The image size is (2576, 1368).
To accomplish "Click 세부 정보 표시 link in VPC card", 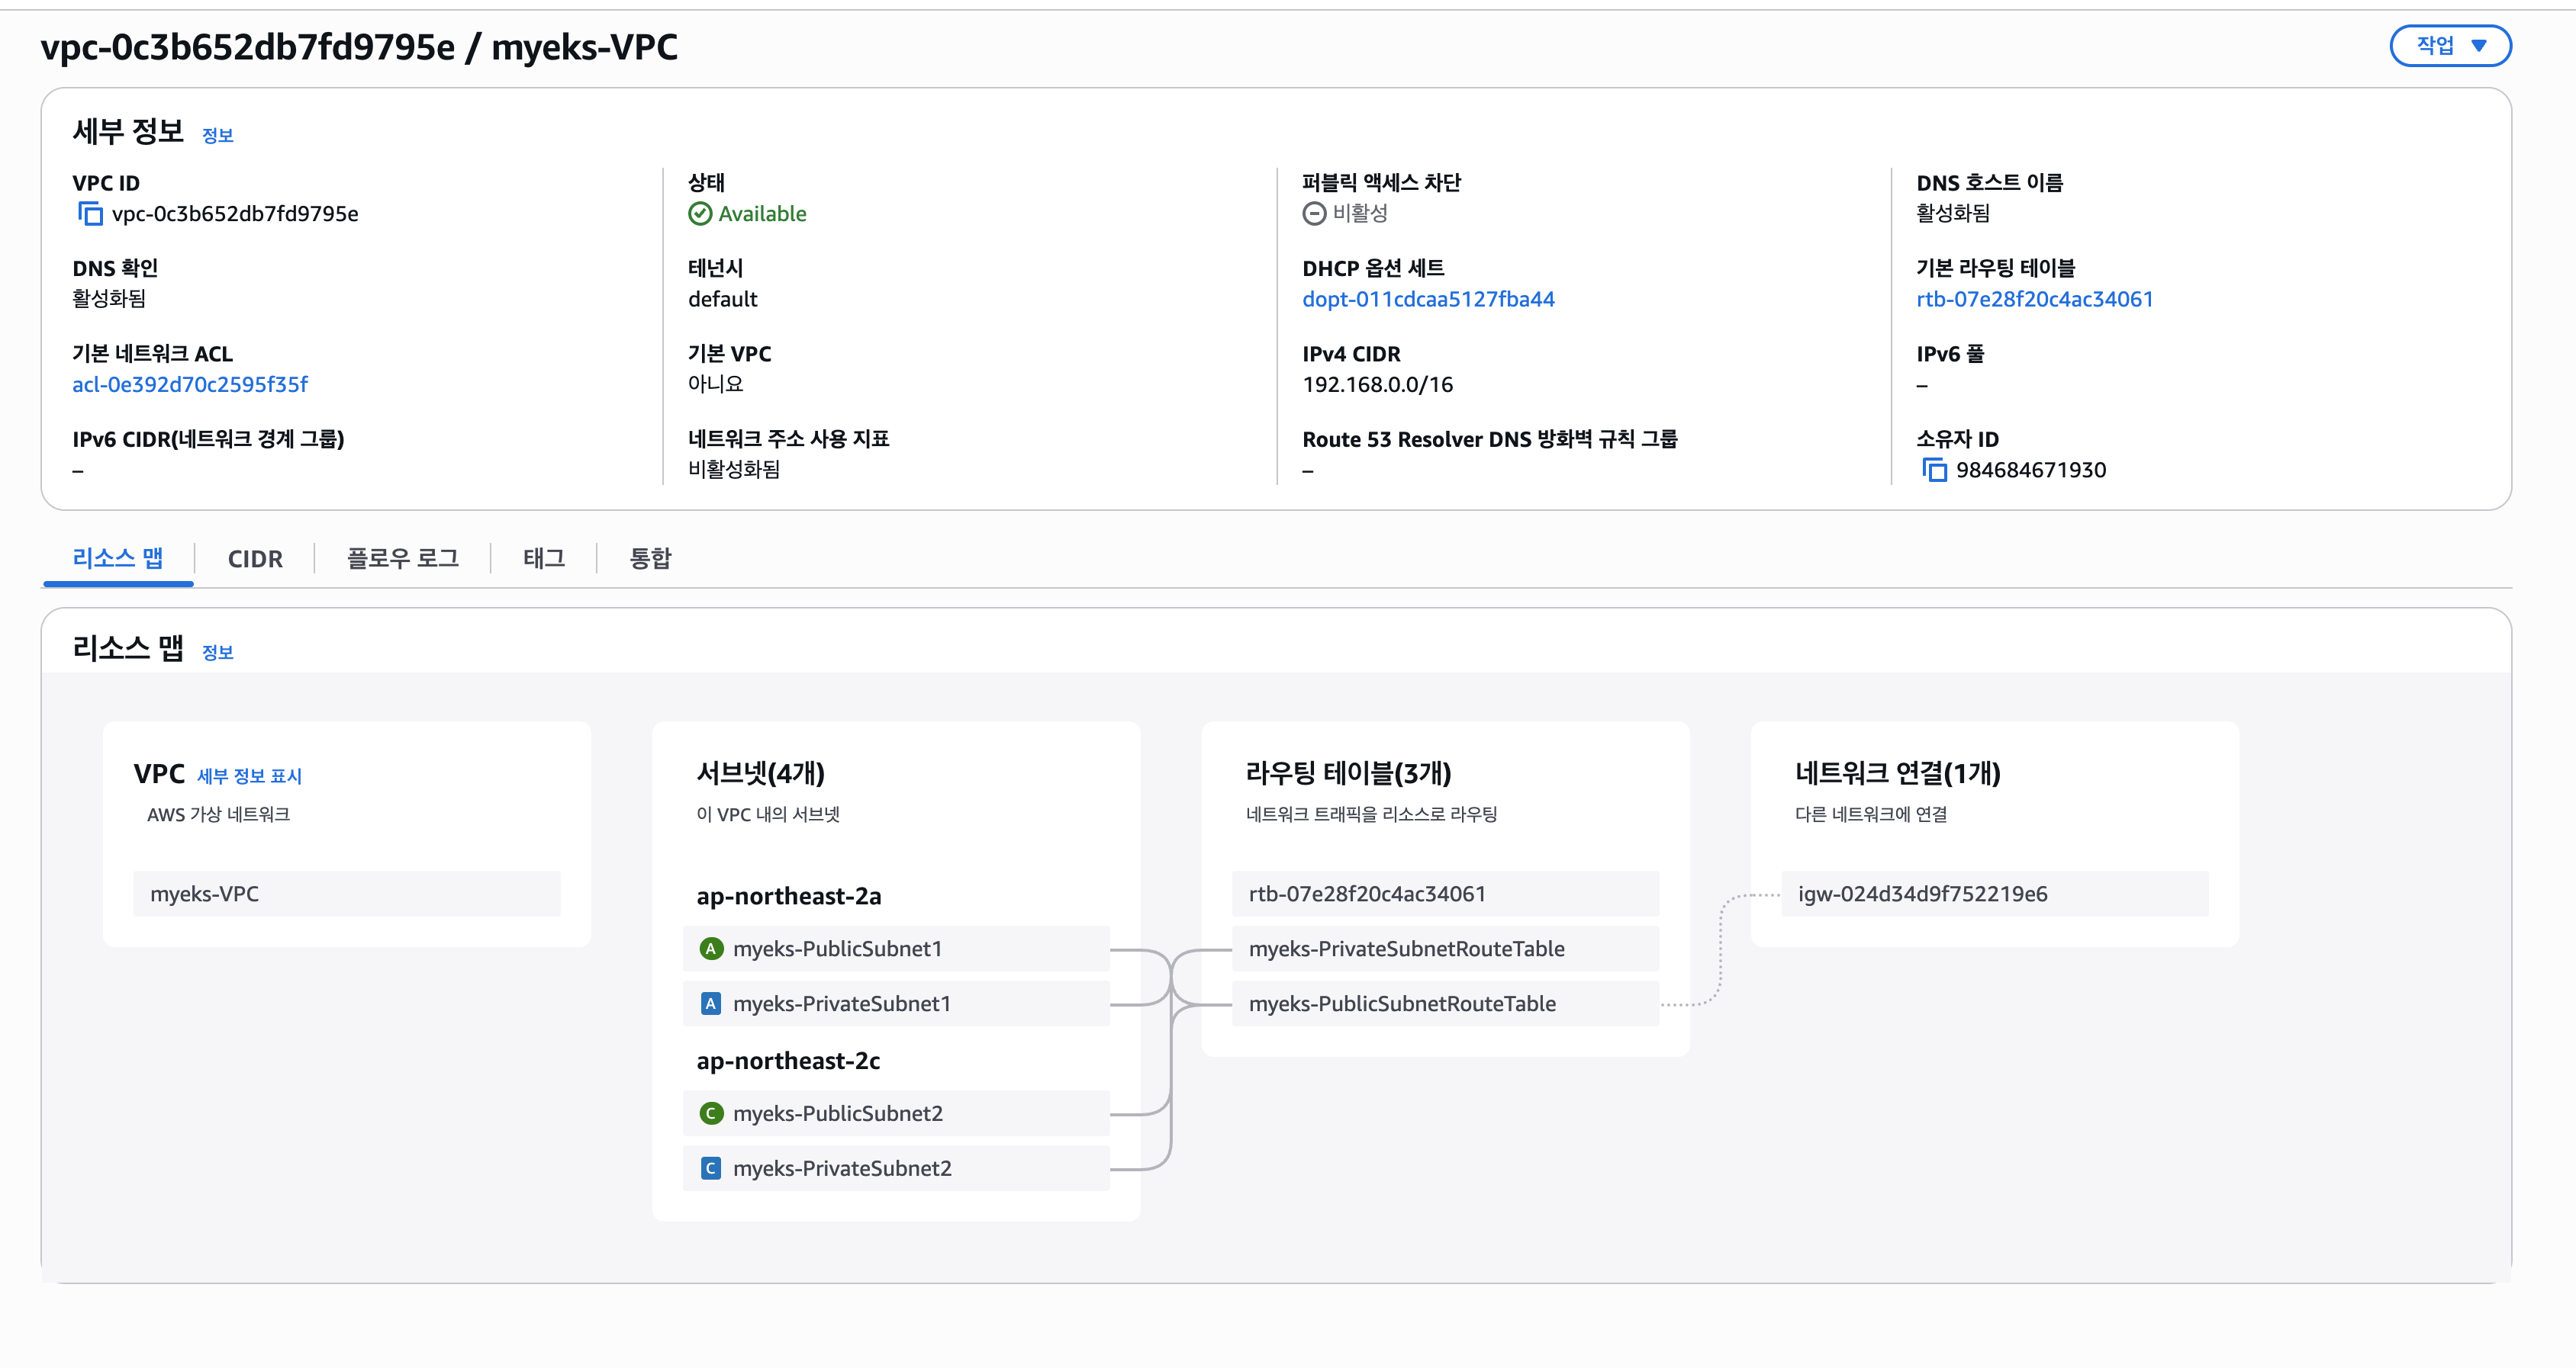I will tap(249, 776).
